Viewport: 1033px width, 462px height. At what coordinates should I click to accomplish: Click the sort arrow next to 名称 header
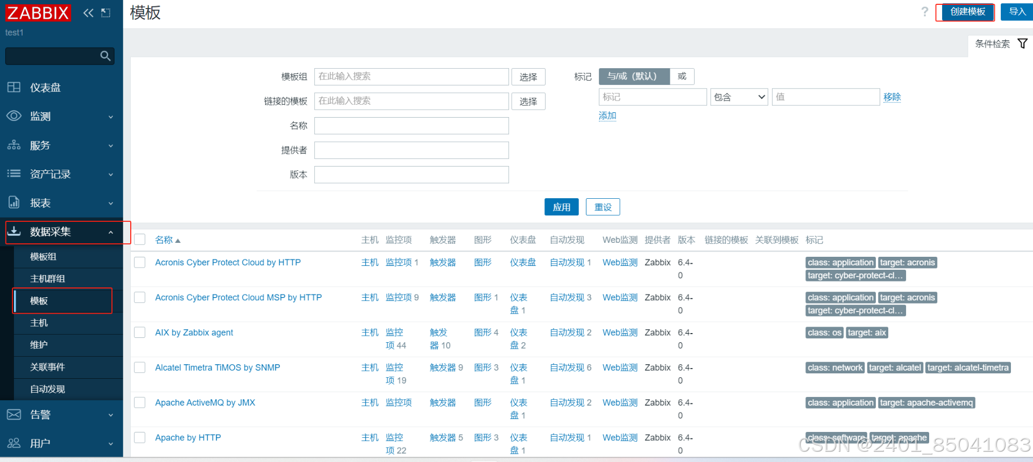[x=178, y=241]
